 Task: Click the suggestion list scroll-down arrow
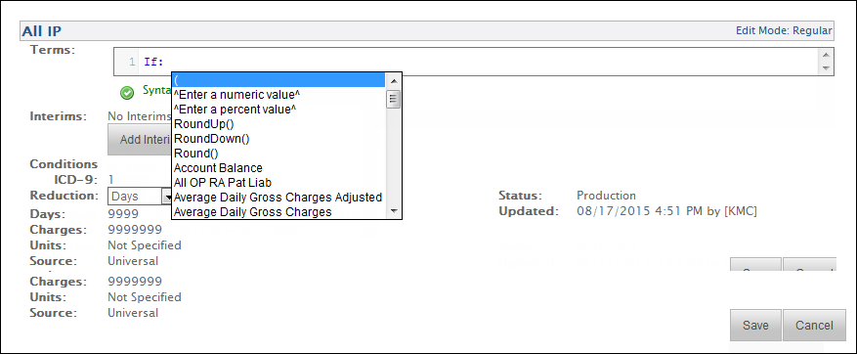point(393,211)
